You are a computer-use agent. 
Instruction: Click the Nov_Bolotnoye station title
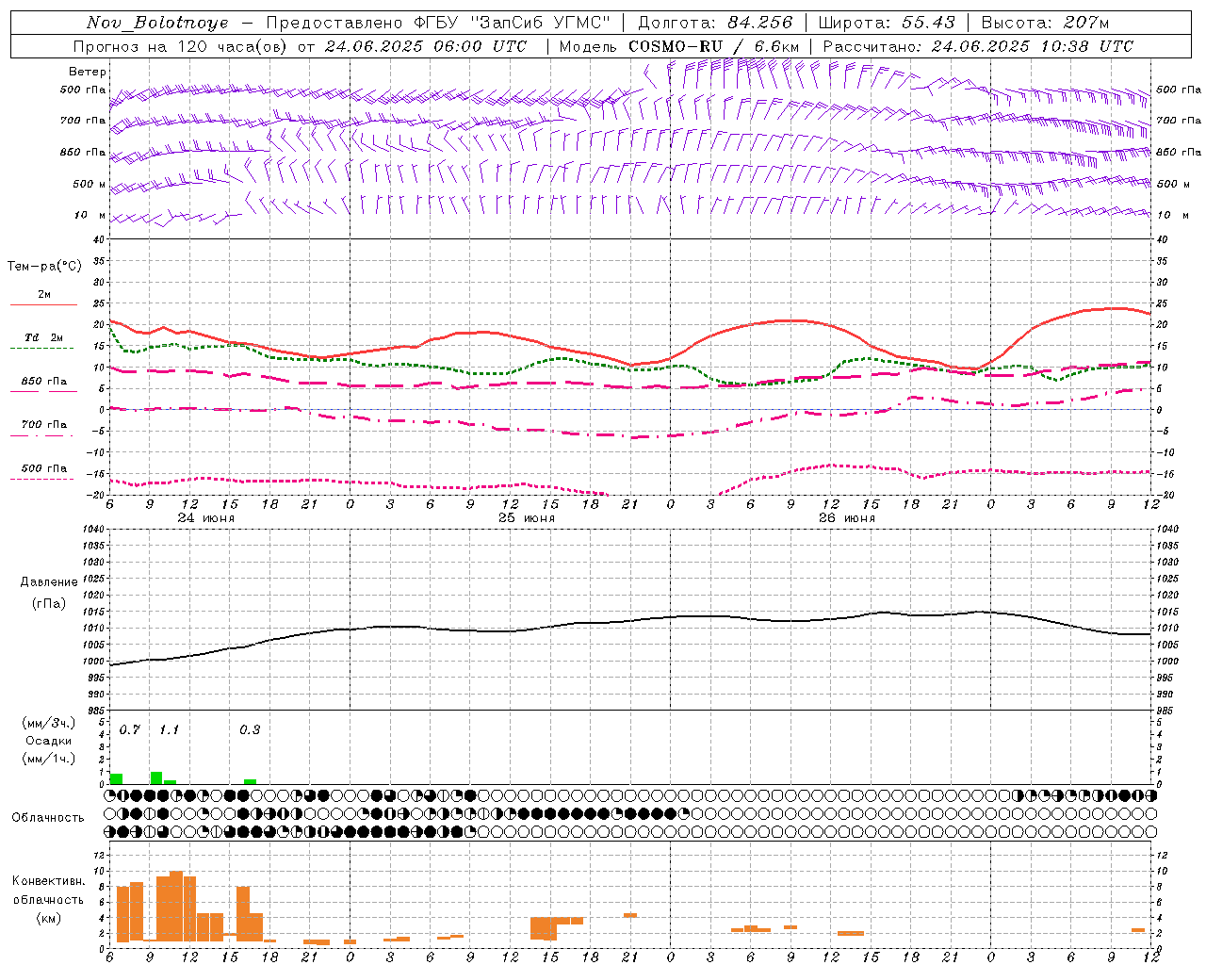coord(157,23)
